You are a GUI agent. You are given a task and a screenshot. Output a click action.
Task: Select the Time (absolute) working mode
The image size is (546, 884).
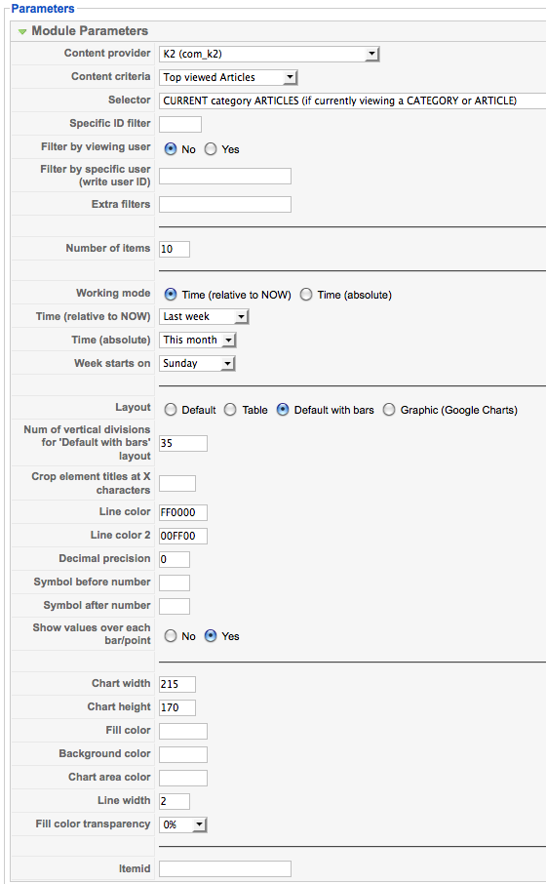click(306, 295)
